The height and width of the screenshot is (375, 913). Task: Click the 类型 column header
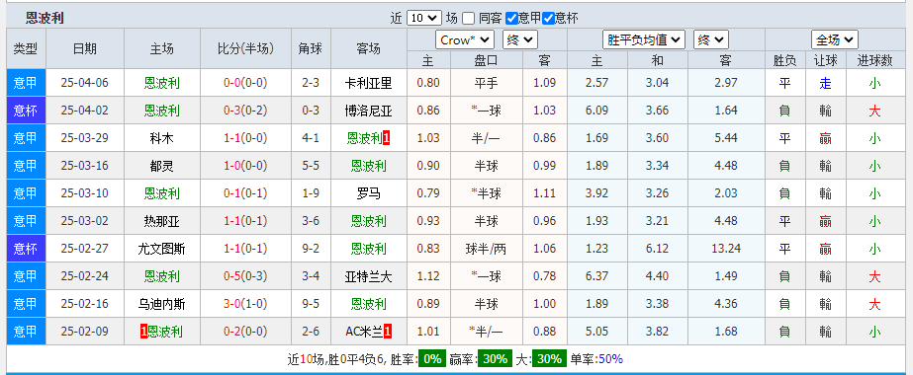tap(26, 48)
